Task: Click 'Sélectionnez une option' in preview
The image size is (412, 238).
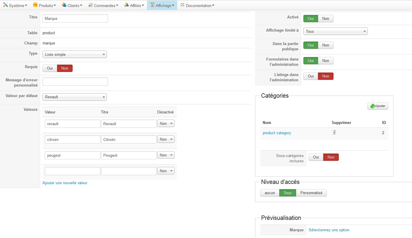Action: coord(329,230)
